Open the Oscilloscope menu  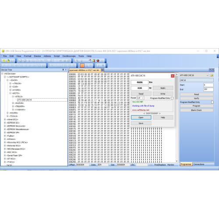click(69, 56)
